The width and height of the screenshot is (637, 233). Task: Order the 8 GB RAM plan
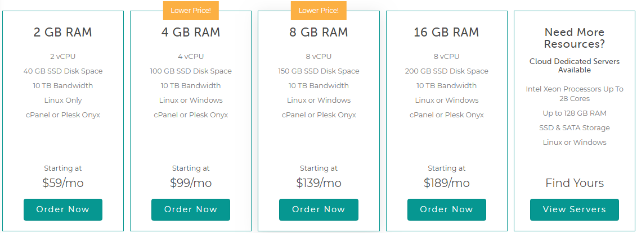[x=318, y=209]
